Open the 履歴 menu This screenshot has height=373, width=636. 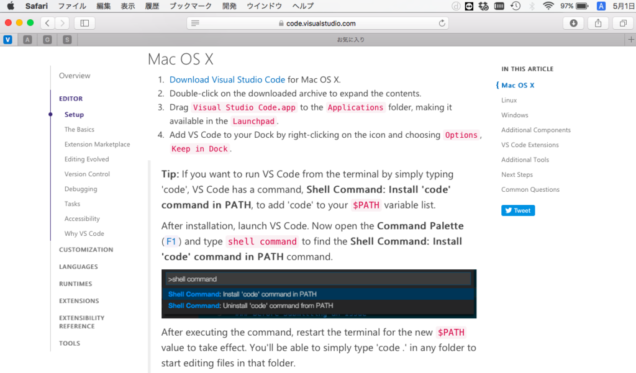(152, 6)
